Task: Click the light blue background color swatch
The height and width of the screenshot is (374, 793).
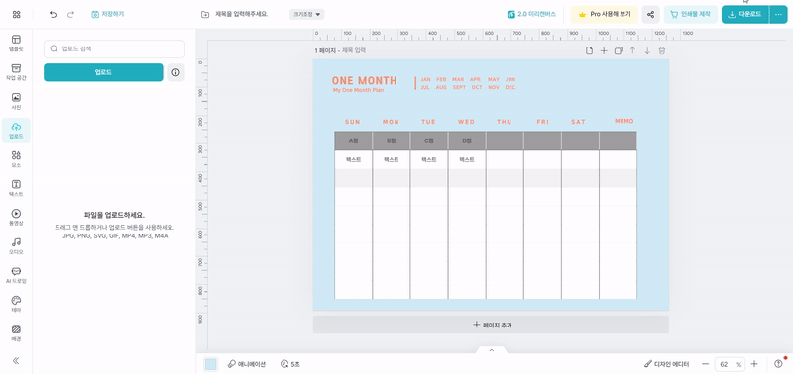Action: click(210, 364)
